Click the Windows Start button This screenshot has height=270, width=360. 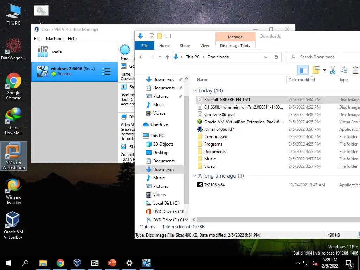pos(8,263)
